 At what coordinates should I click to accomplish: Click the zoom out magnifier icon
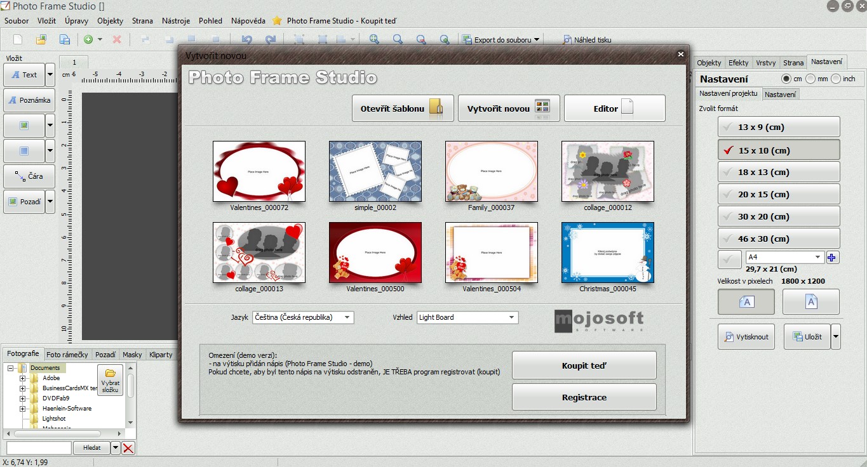tap(421, 39)
